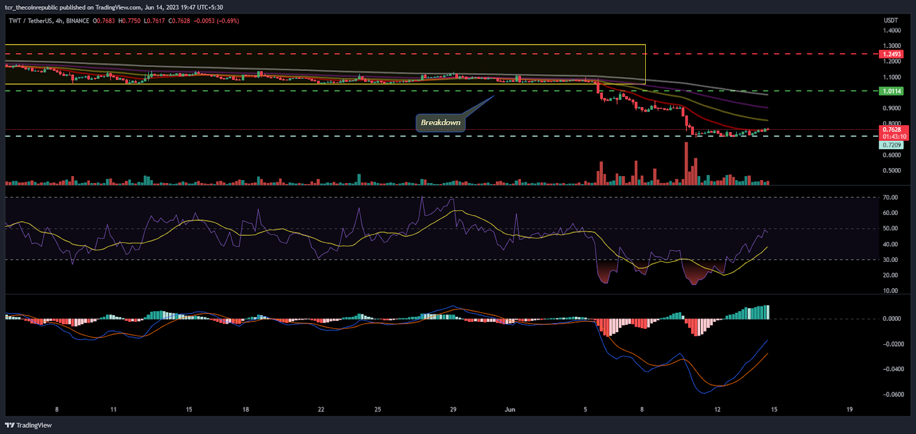Click the 'Jun' date label on time axis
This screenshot has width=916, height=434.
[x=510, y=409]
